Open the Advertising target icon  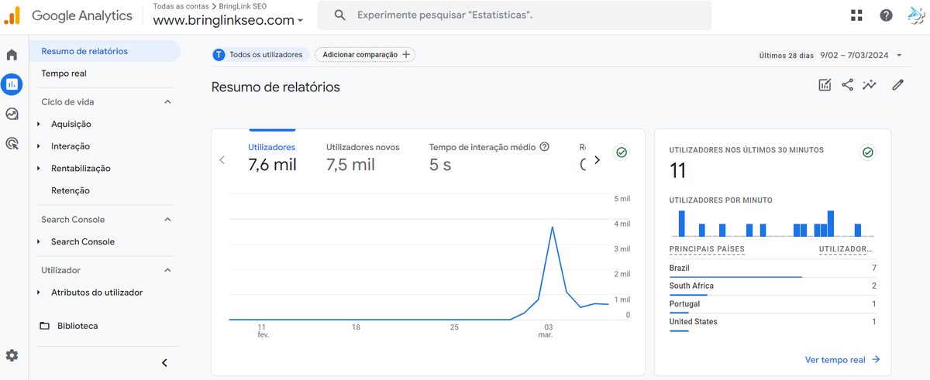(x=12, y=143)
